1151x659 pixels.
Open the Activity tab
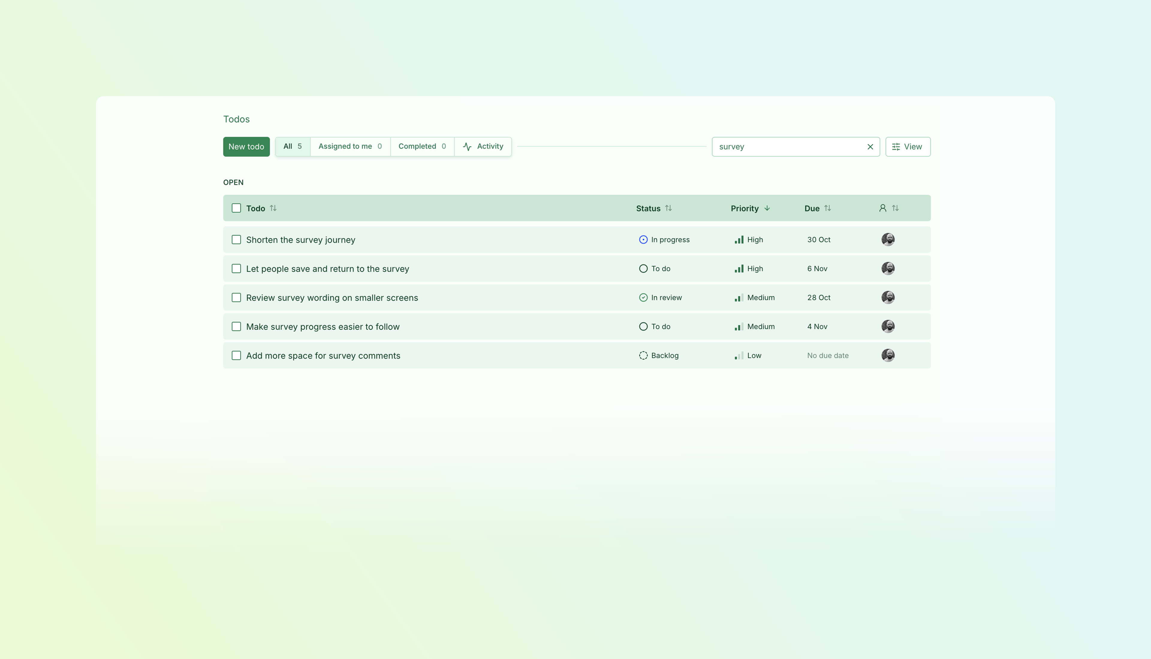pos(483,147)
